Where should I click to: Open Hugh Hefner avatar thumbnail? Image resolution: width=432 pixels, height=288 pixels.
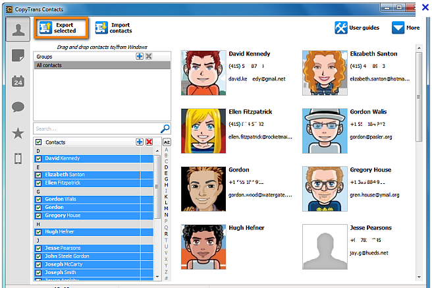pyautogui.click(x=203, y=246)
